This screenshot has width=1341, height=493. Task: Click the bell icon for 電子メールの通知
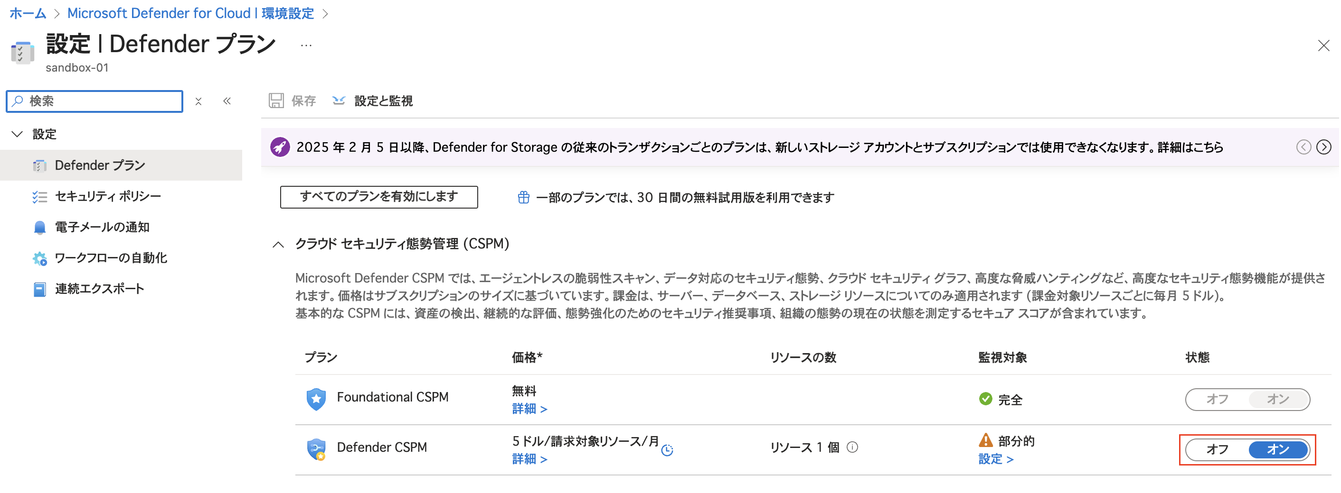[x=39, y=228]
